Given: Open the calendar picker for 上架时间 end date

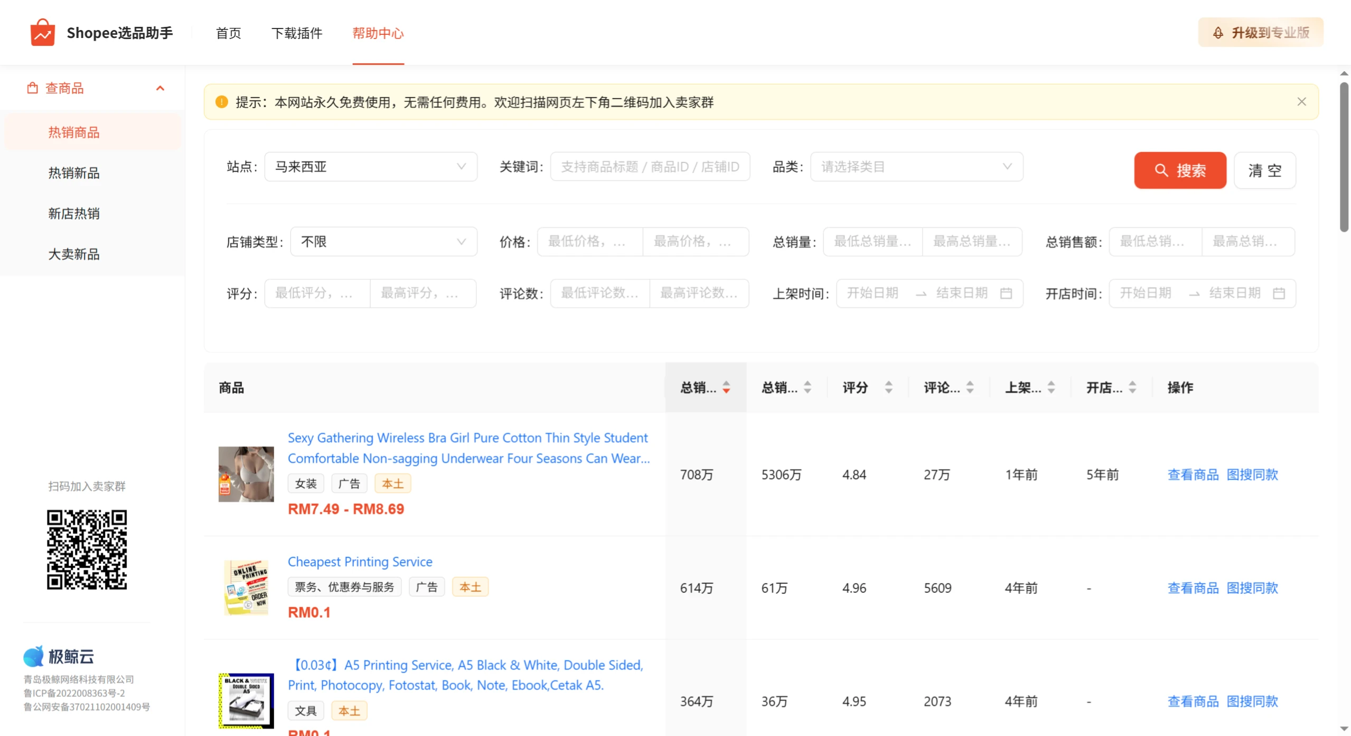Looking at the screenshot, I should (1007, 294).
